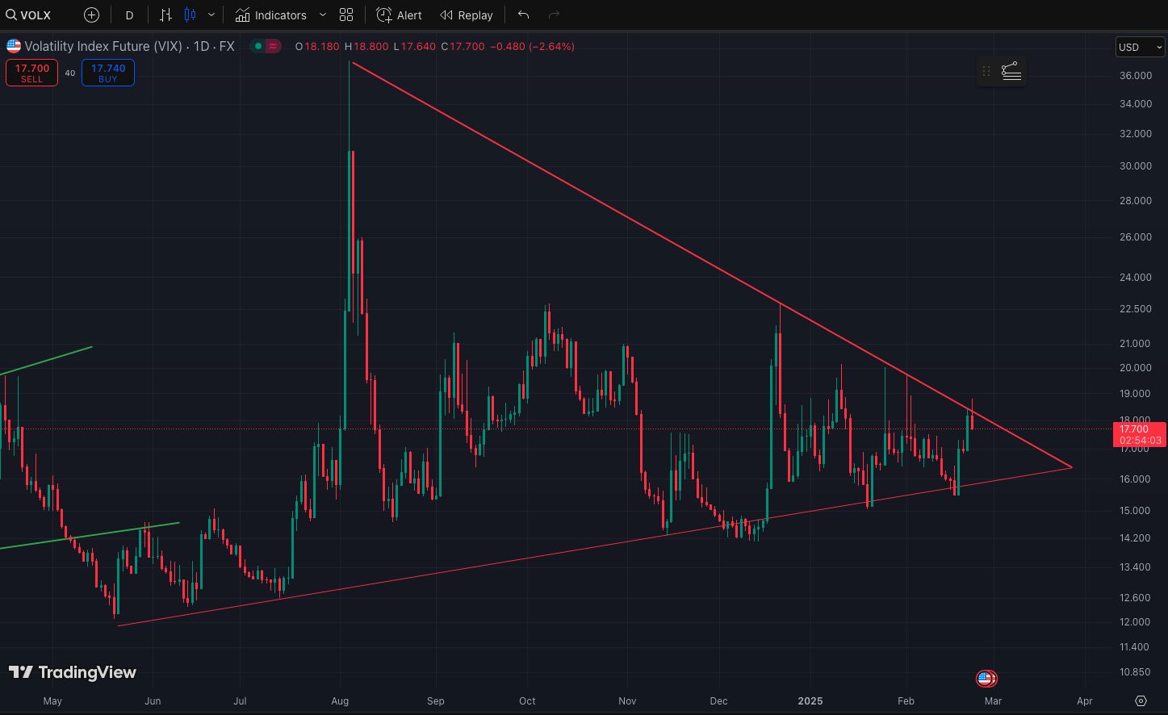This screenshot has height=715, width=1168.
Task: Start Bar Replay mode
Action: pyautogui.click(x=467, y=15)
